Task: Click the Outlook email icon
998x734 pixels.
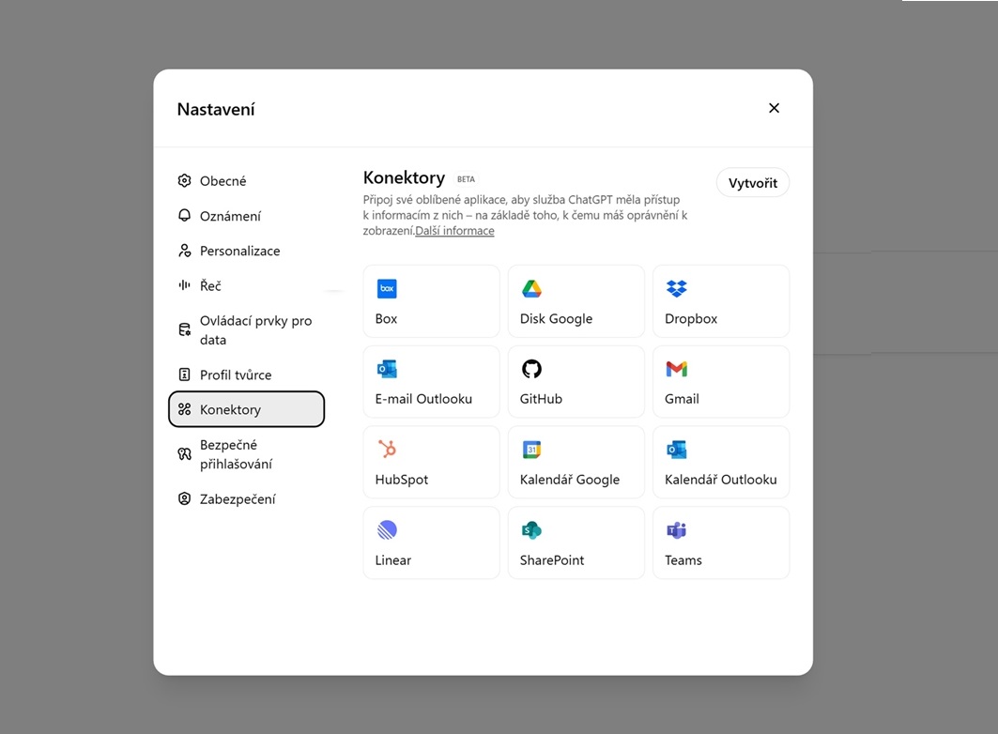Action: pyautogui.click(x=387, y=369)
